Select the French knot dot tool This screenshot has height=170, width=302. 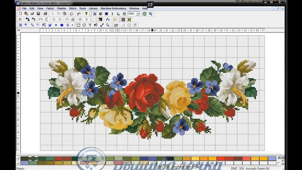tap(56, 25)
